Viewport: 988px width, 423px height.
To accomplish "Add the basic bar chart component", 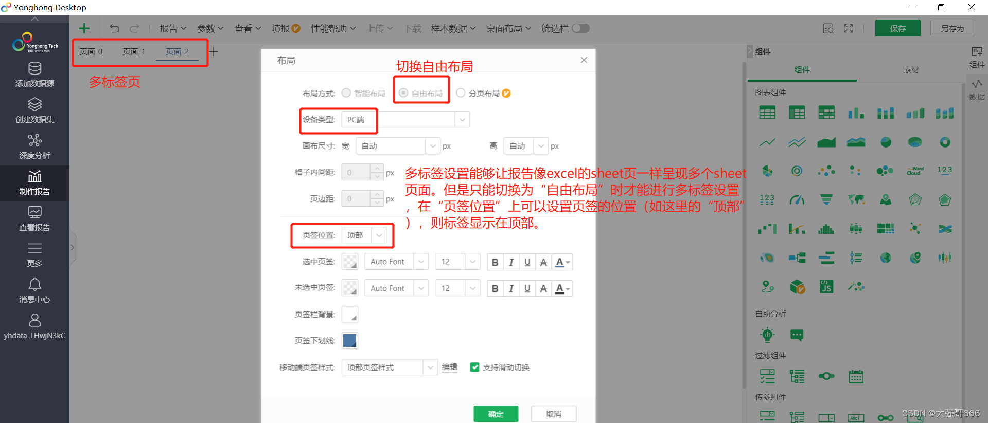I will pyautogui.click(x=856, y=113).
